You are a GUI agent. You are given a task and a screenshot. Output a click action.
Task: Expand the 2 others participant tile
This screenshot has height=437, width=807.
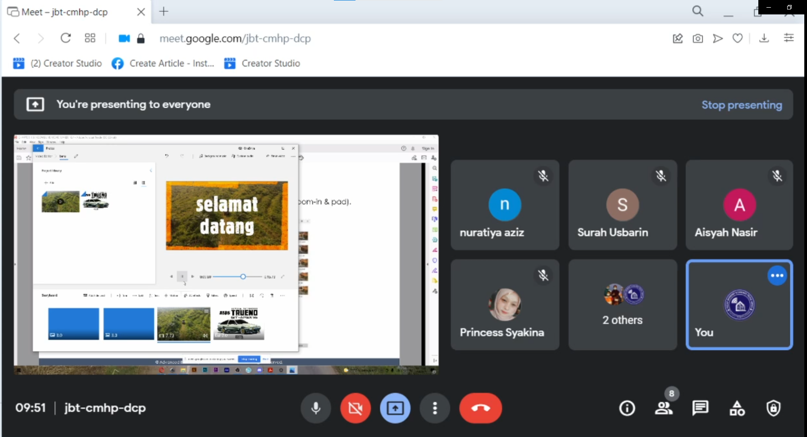point(622,305)
